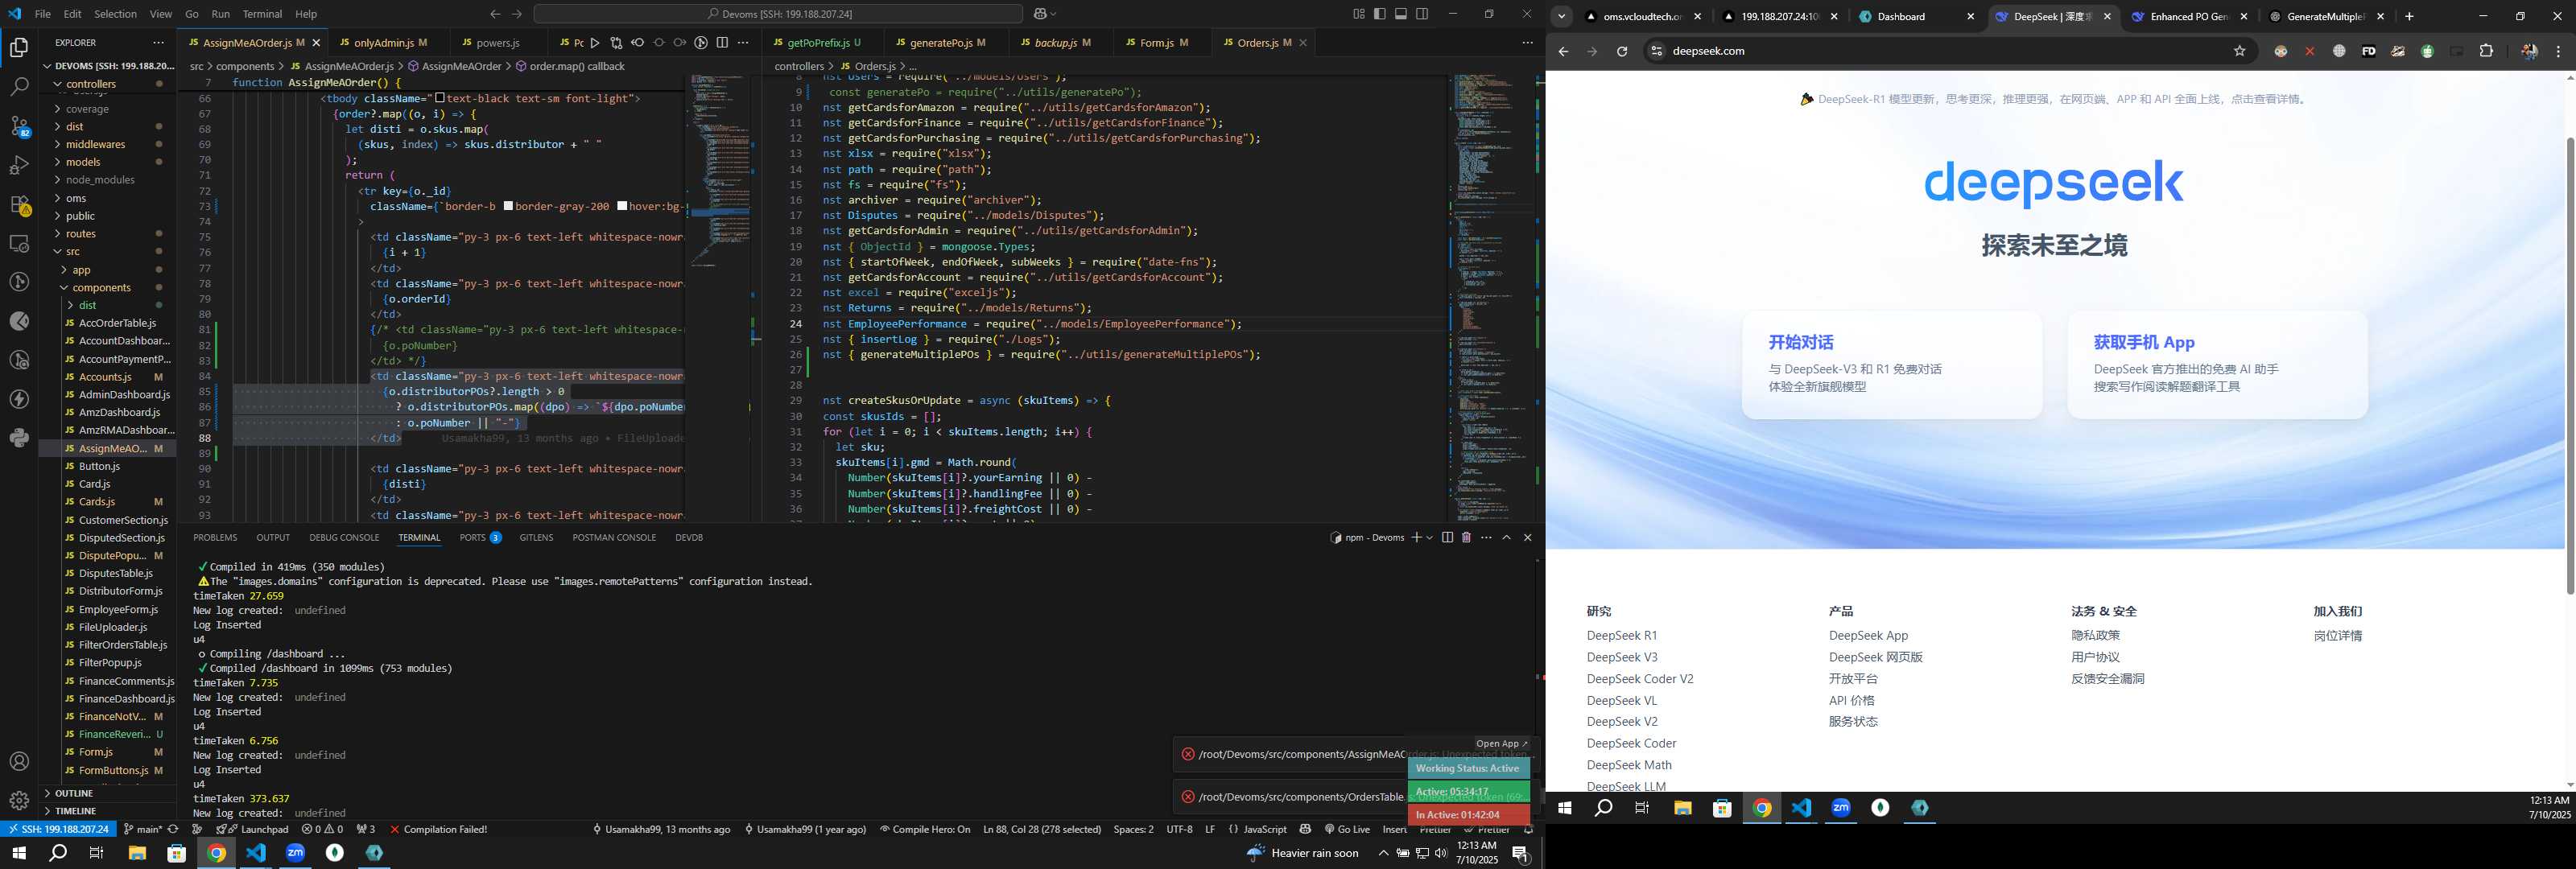Open Chrome three-dot menu
Screen dimensions: 2576x869
pos(2558,51)
